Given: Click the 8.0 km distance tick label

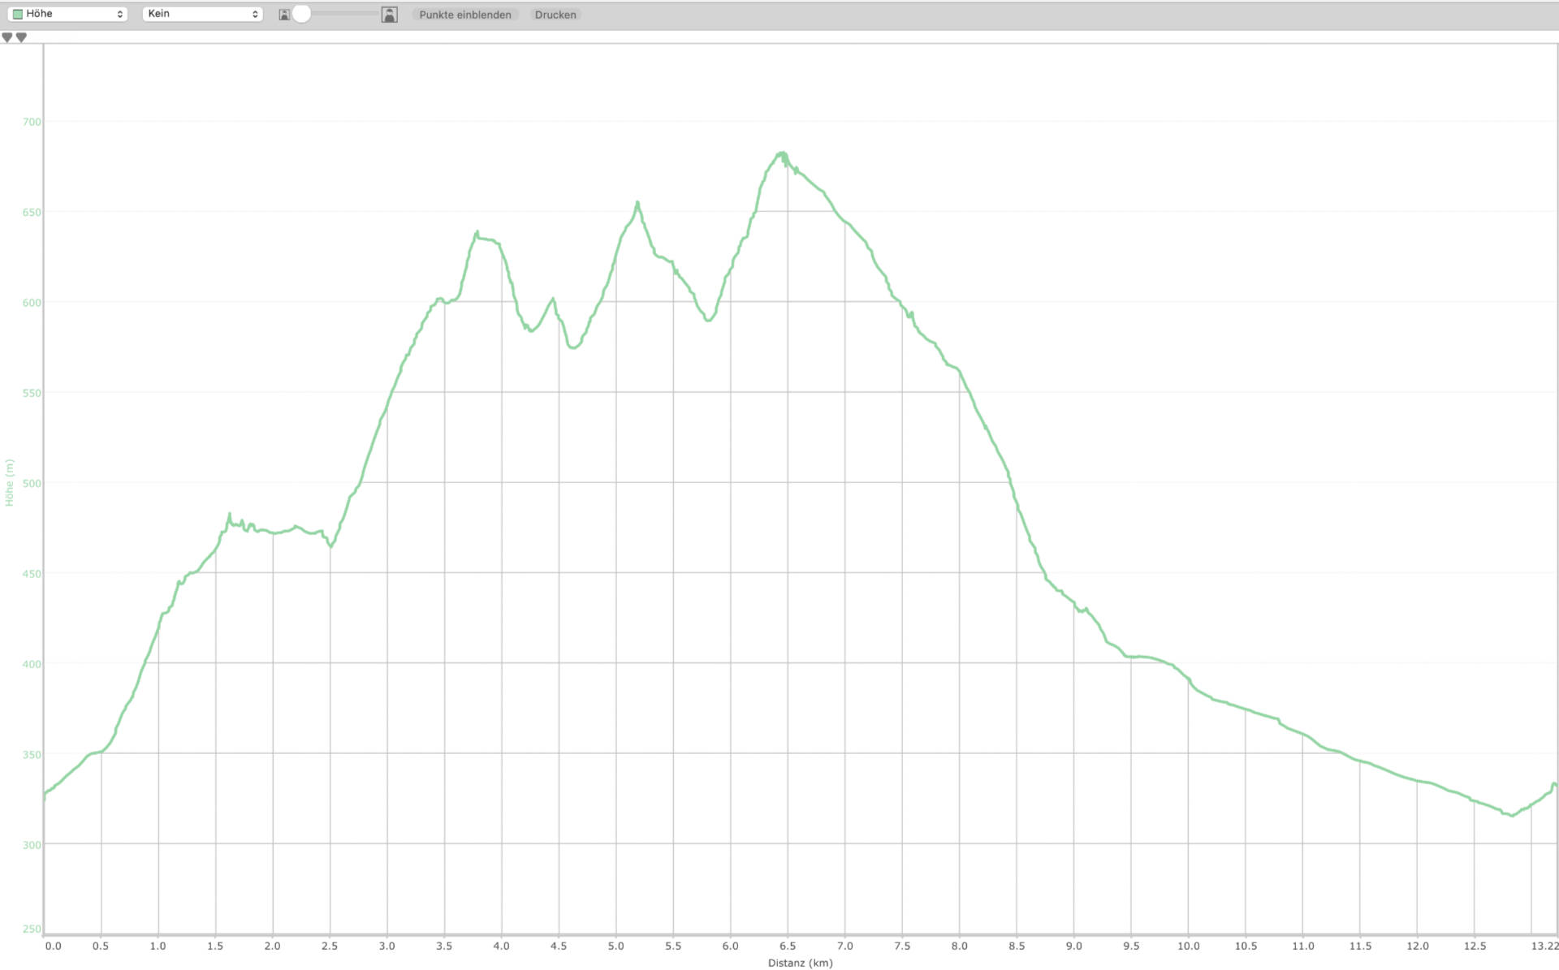Looking at the screenshot, I should pos(960,946).
